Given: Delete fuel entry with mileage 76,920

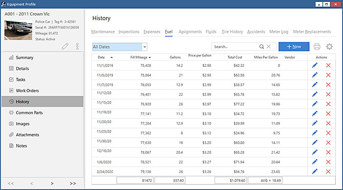Looking at the screenshot, I should click(328, 104).
